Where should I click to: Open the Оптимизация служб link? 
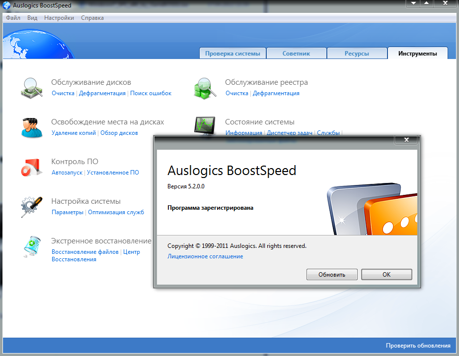point(116,212)
